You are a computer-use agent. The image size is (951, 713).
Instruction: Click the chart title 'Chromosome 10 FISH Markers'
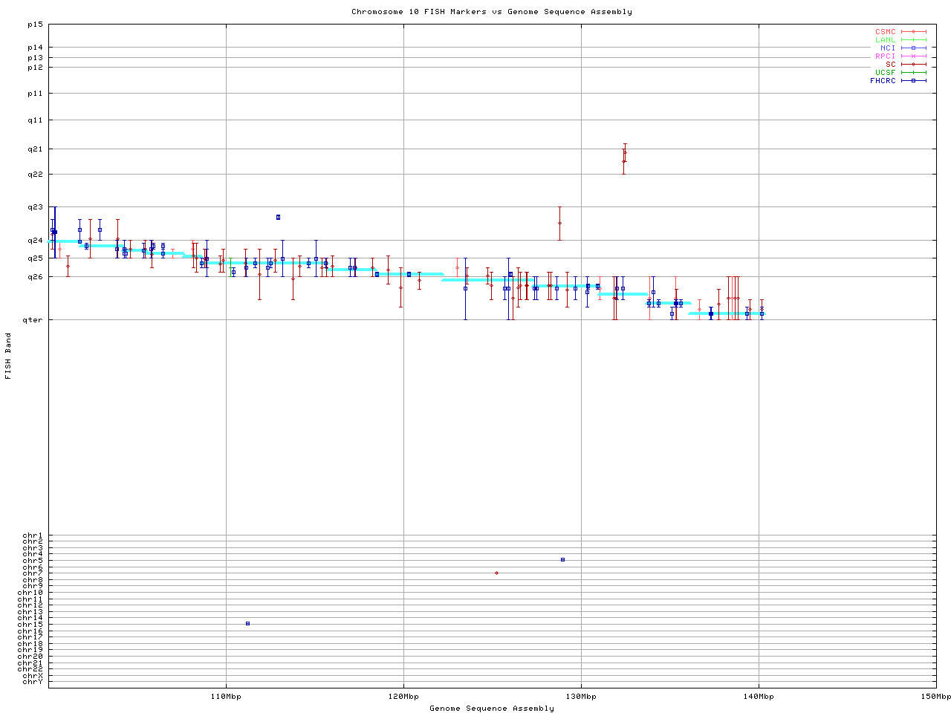click(491, 12)
